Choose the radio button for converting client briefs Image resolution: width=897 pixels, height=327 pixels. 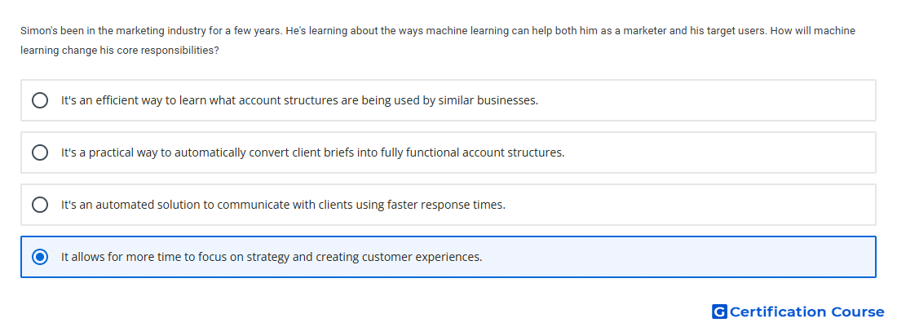tap(40, 152)
